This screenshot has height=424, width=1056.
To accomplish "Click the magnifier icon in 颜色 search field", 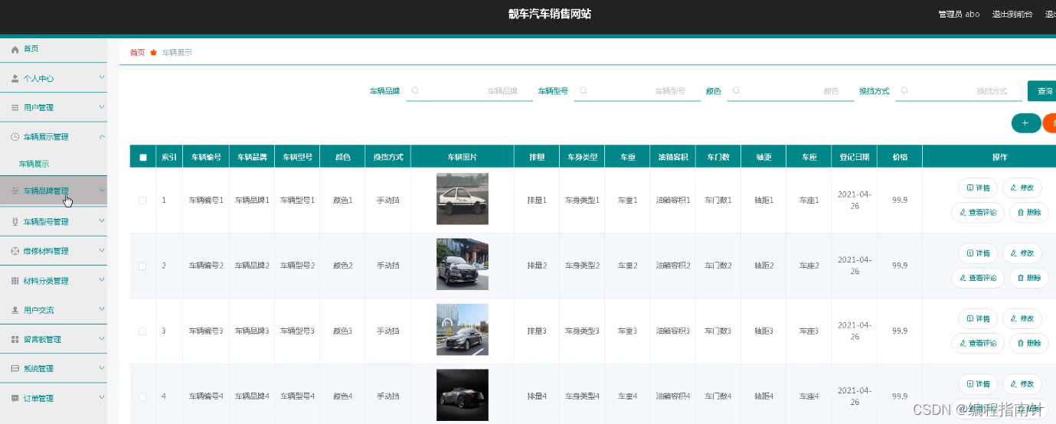I will 736,90.
